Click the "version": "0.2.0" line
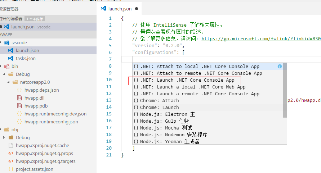 (x=158, y=45)
